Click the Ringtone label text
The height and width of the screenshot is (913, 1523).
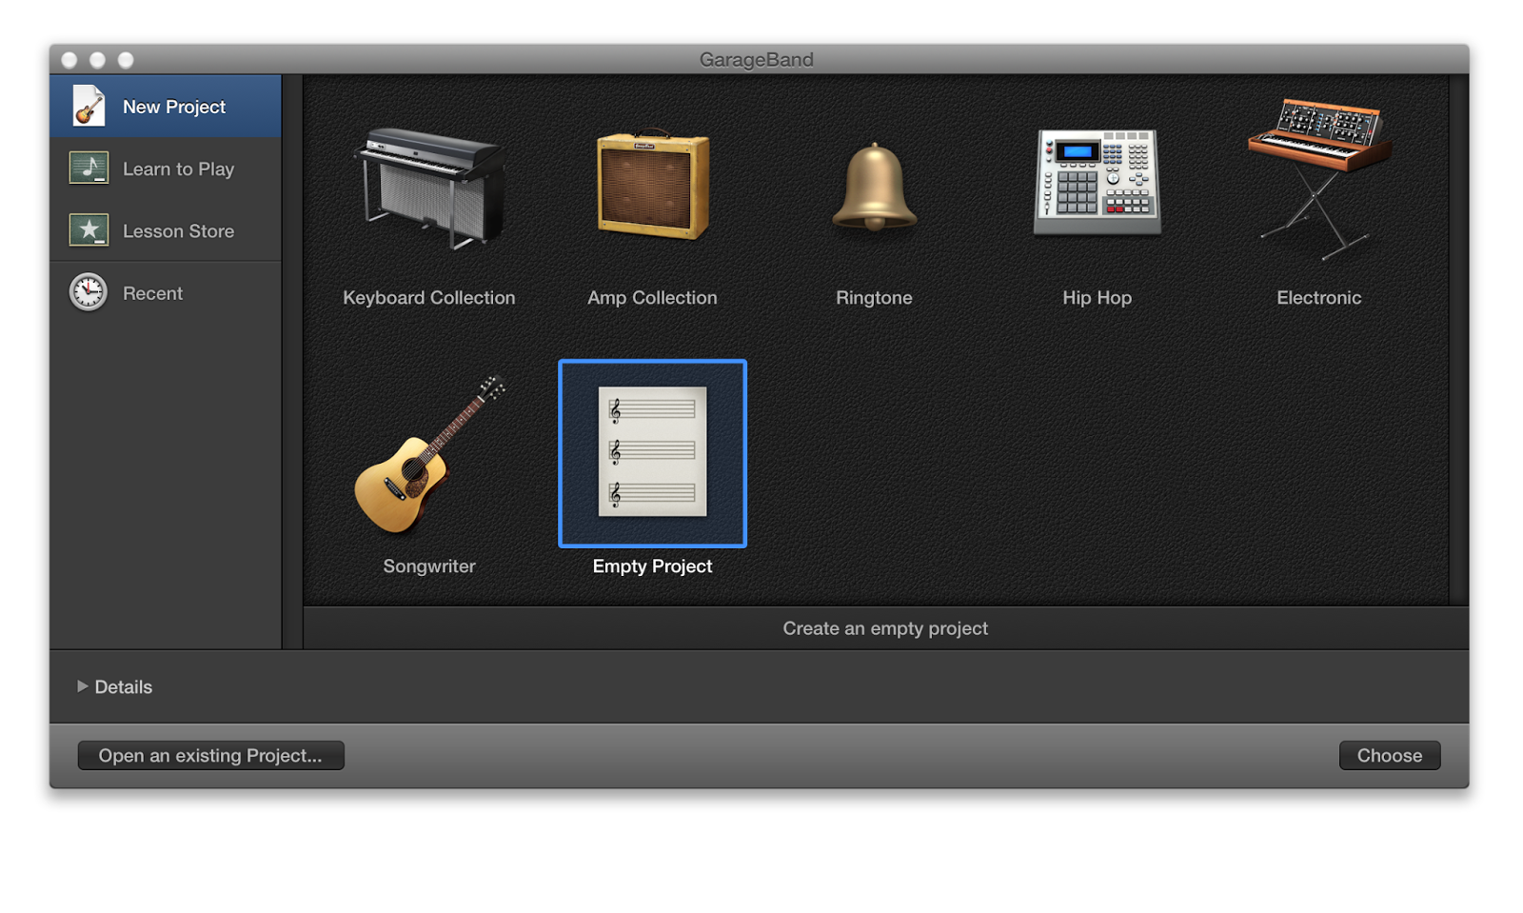tap(874, 297)
